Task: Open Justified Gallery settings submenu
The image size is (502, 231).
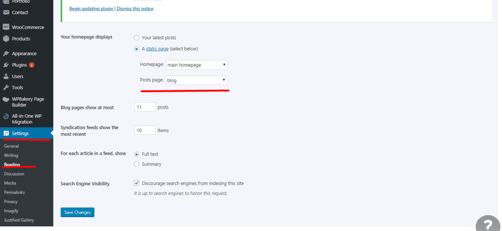Action: pyautogui.click(x=19, y=220)
